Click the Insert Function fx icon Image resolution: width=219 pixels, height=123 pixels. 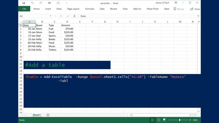pyautogui.click(x=75, y=16)
